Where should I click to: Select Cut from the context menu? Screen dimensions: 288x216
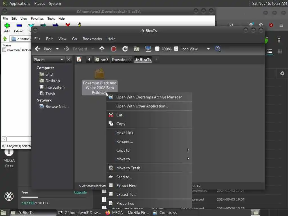149,115
